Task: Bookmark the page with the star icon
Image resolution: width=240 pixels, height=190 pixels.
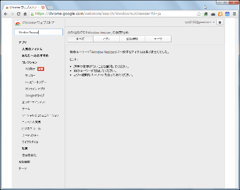Action: [199, 14]
